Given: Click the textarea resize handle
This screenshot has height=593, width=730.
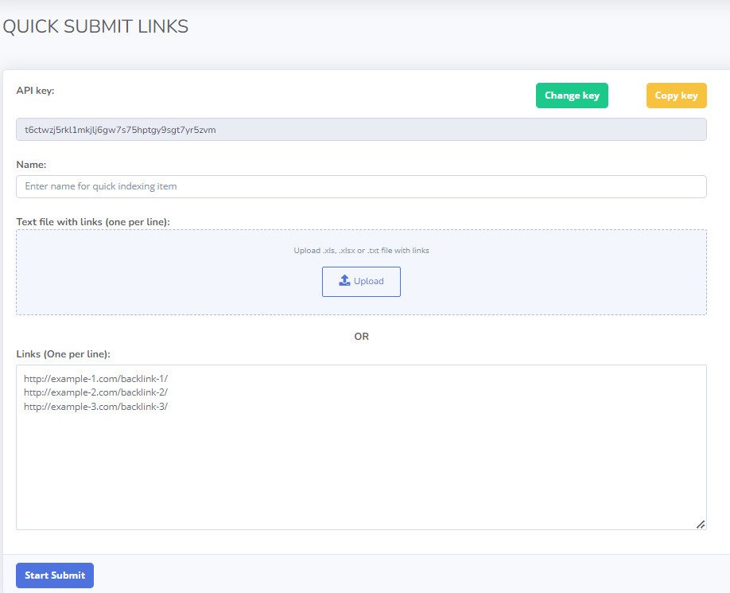Looking at the screenshot, I should click(700, 524).
